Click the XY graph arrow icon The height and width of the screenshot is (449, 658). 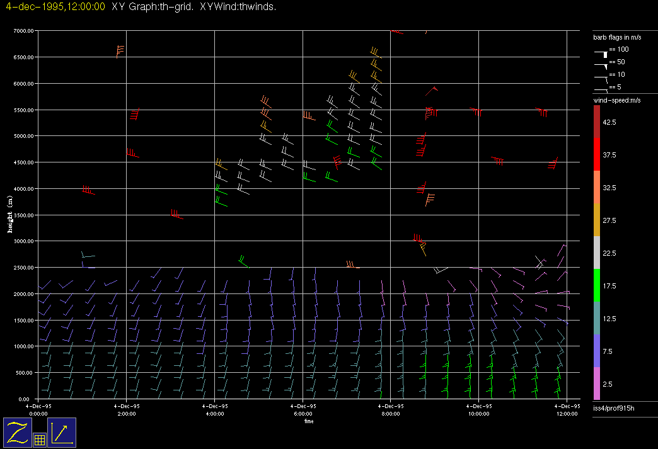pyautogui.click(x=62, y=433)
